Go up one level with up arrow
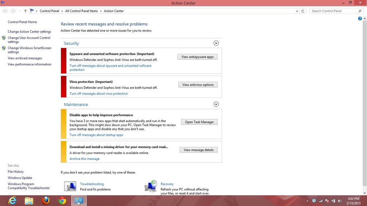367x206 pixels. pos(25,11)
